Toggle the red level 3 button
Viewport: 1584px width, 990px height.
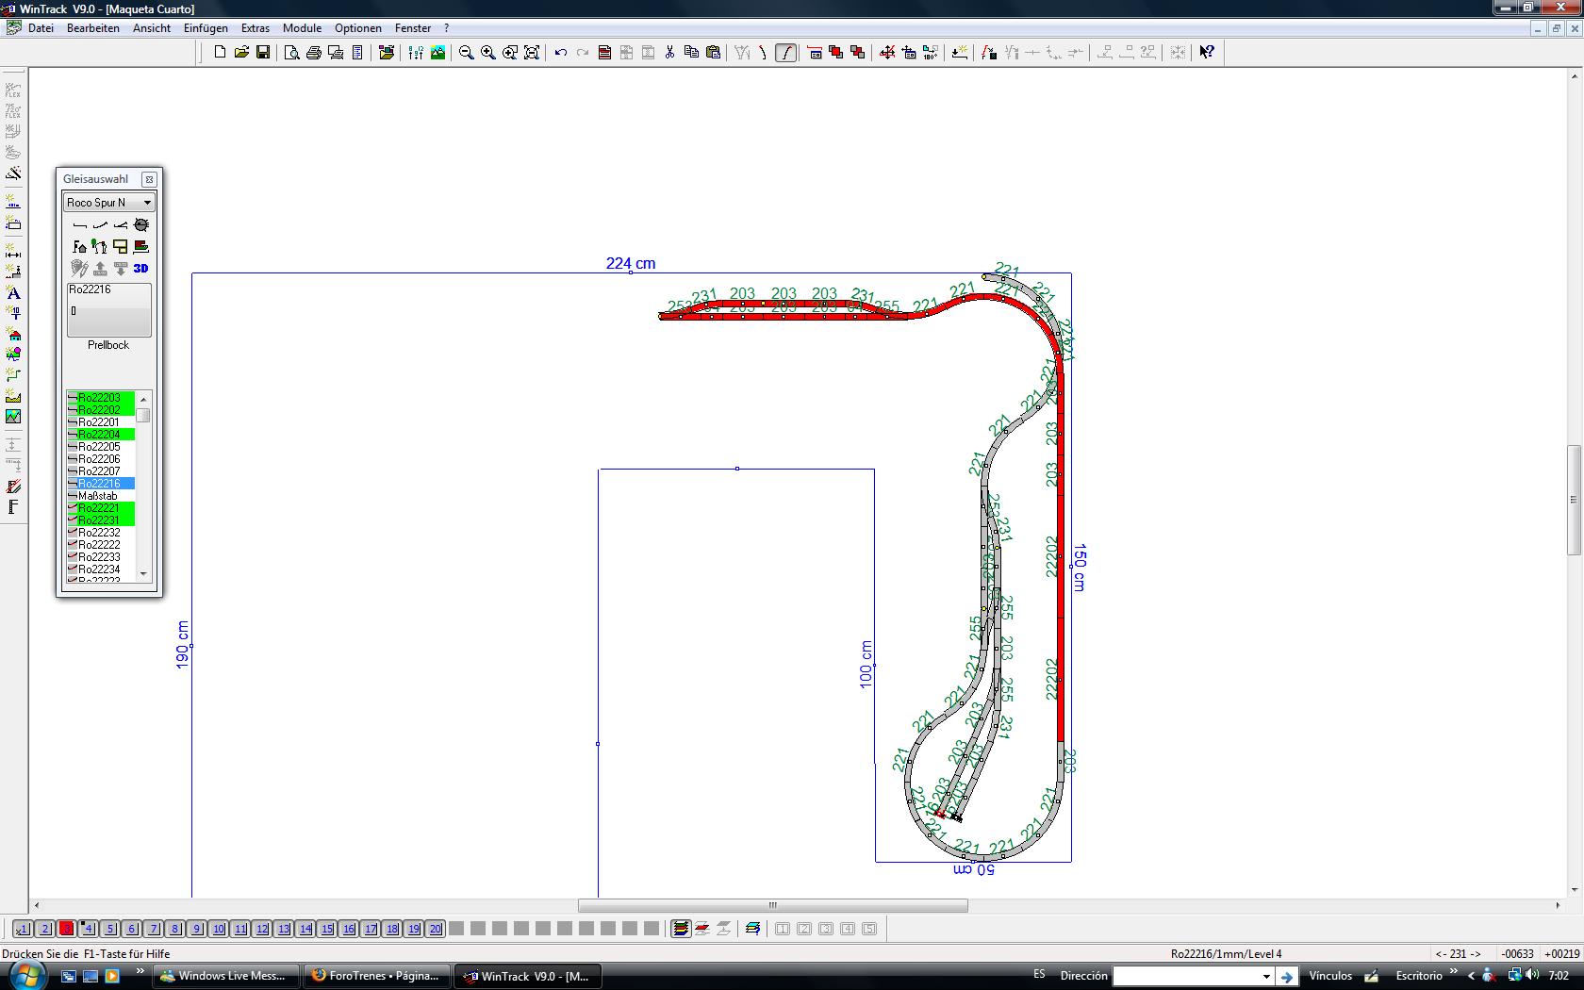pos(66,929)
